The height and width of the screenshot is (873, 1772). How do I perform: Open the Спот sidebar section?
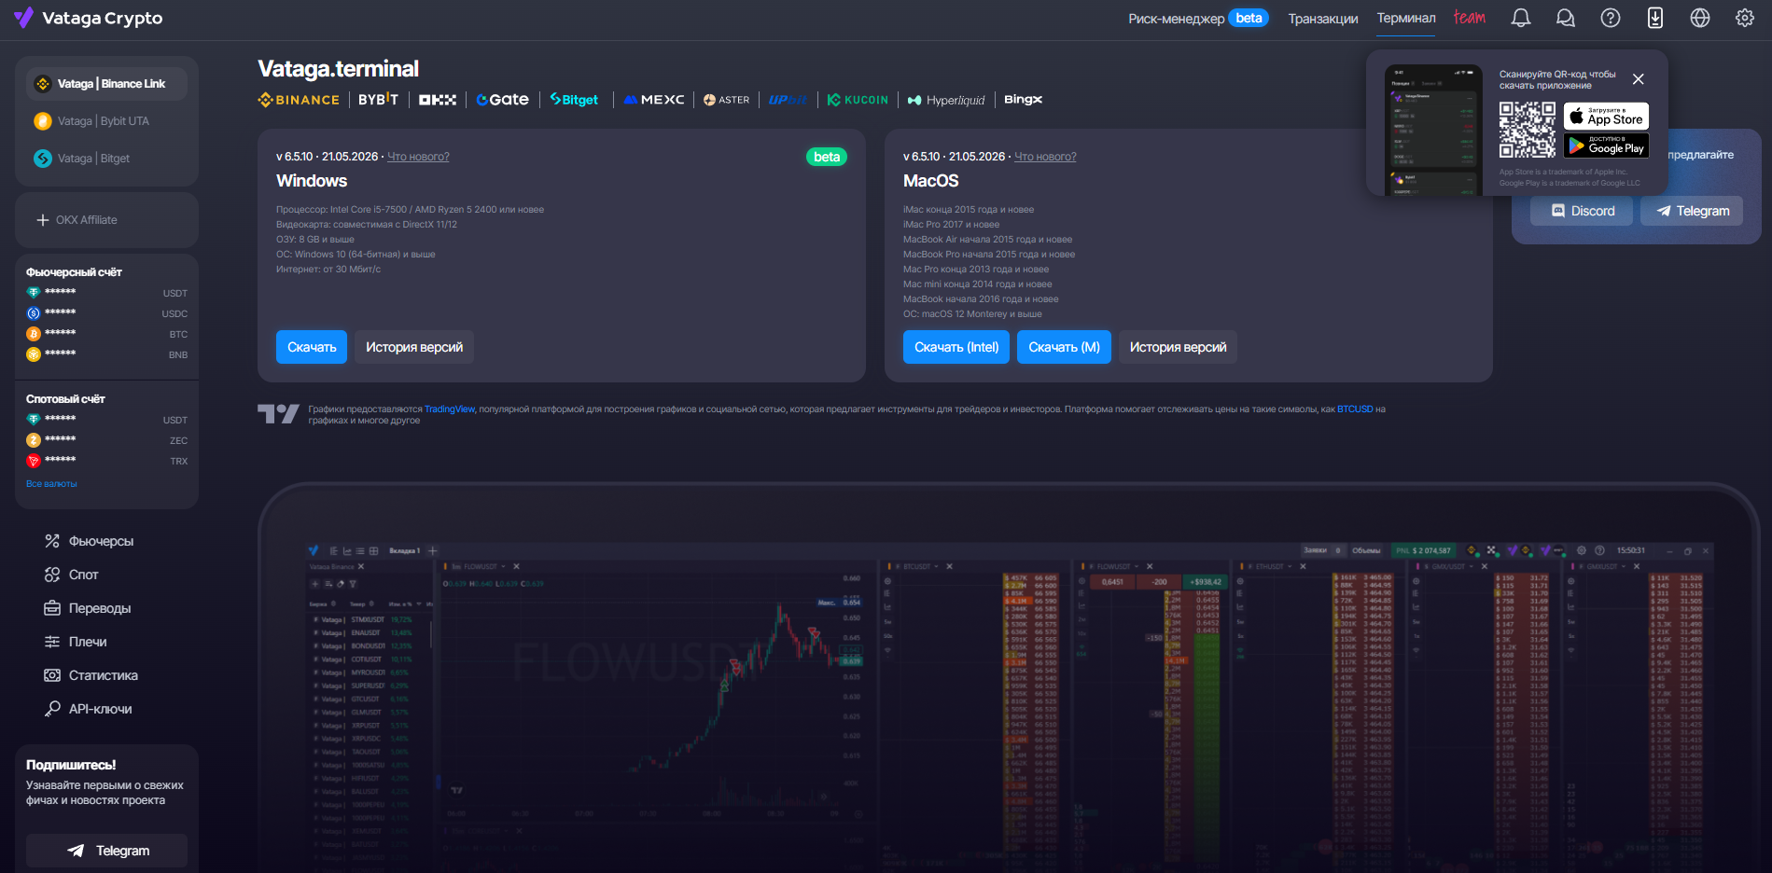(72, 575)
